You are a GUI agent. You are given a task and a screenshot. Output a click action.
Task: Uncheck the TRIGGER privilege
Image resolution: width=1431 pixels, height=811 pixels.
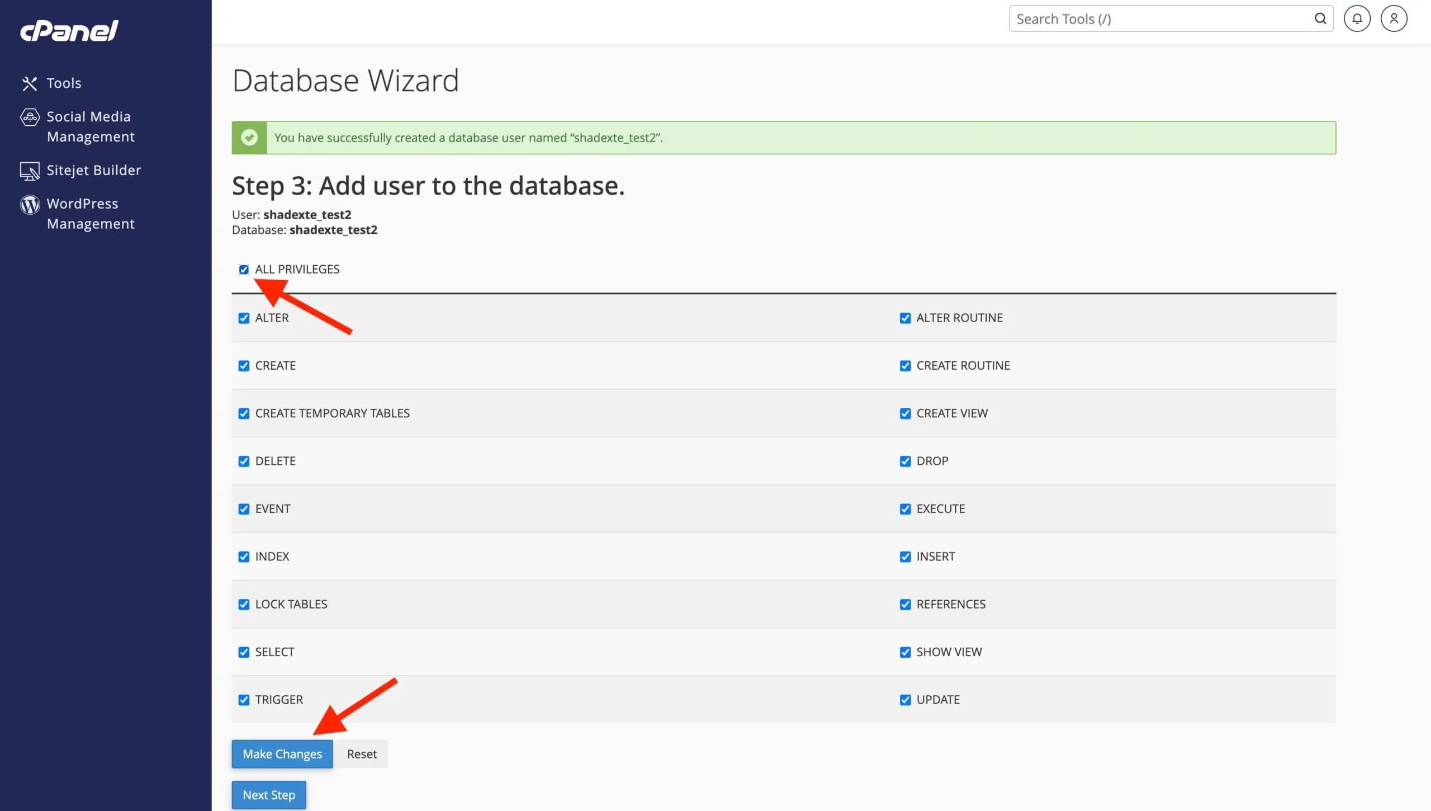click(244, 700)
